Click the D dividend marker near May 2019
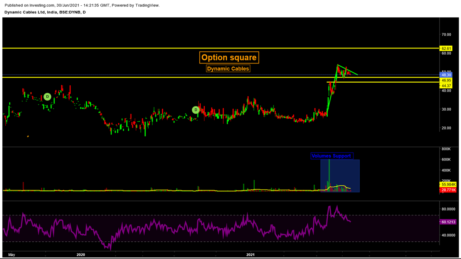Viewport: 461px width, 259px height. click(x=47, y=97)
